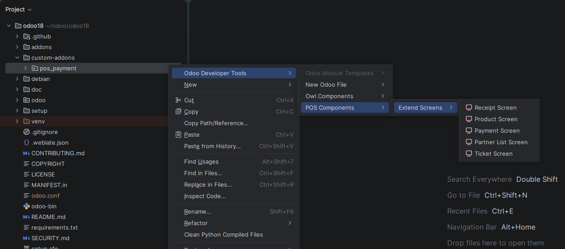Select Inspect Code menu item
Screen dimensions: 565x249
tap(234, 196)
